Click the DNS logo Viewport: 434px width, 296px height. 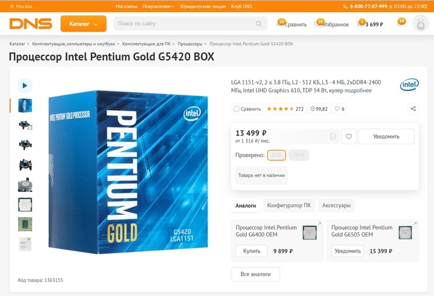pos(30,24)
